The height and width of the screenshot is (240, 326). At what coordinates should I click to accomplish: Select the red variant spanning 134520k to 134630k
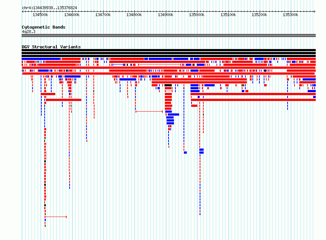coord(63,100)
